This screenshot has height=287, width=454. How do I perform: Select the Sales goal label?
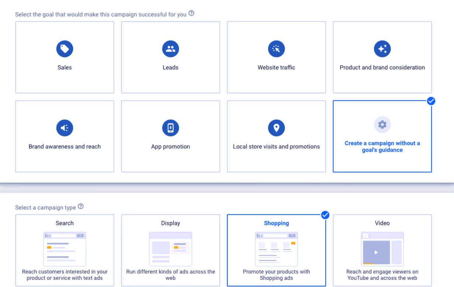tap(65, 68)
